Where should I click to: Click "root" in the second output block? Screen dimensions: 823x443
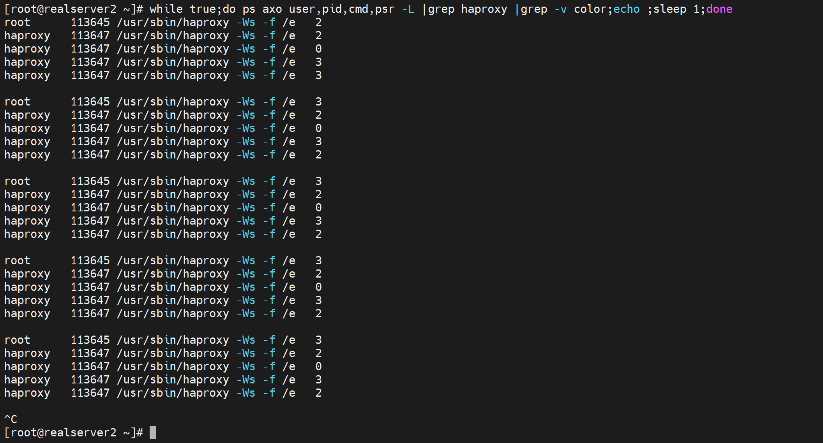tap(17, 102)
